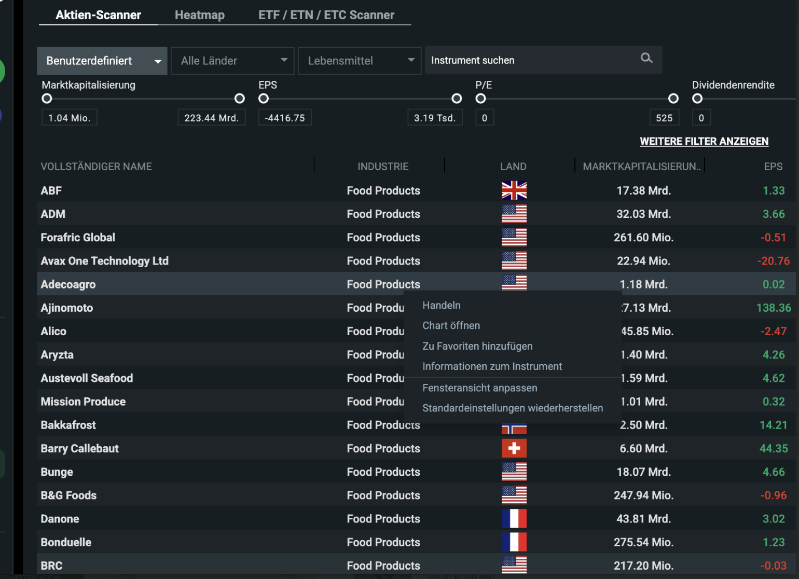Select the Barry Callebaut stock name
Screen dimensions: 799x579
point(80,448)
